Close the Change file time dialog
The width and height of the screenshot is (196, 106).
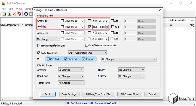(160, 10)
